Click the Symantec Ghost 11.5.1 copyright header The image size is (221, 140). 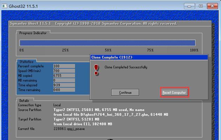point(93,23)
